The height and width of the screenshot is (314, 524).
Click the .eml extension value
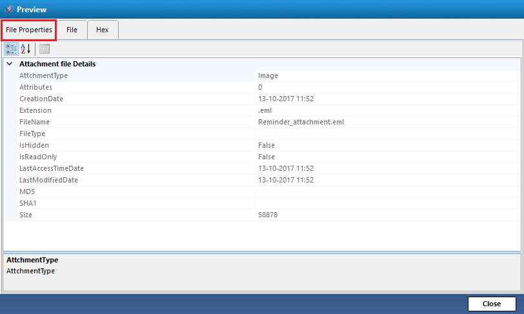[265, 110]
